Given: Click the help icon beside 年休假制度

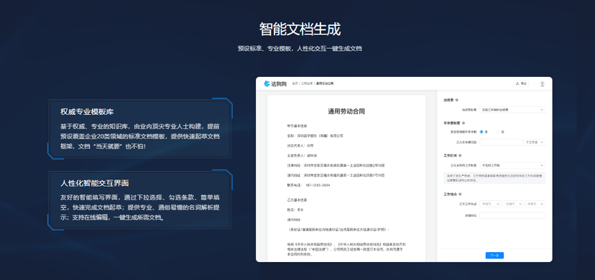Looking at the screenshot, I should [x=463, y=123].
